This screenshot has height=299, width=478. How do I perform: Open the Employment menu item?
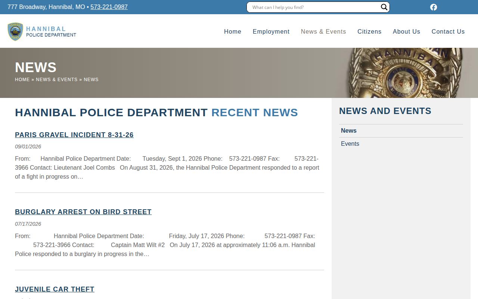coord(271,32)
